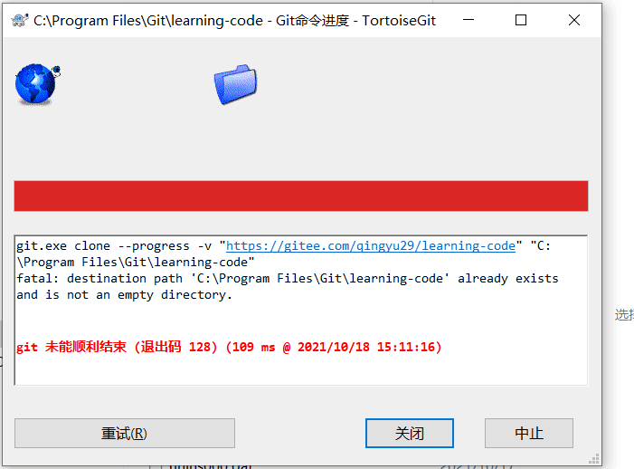Click the window title bar text

[234, 20]
